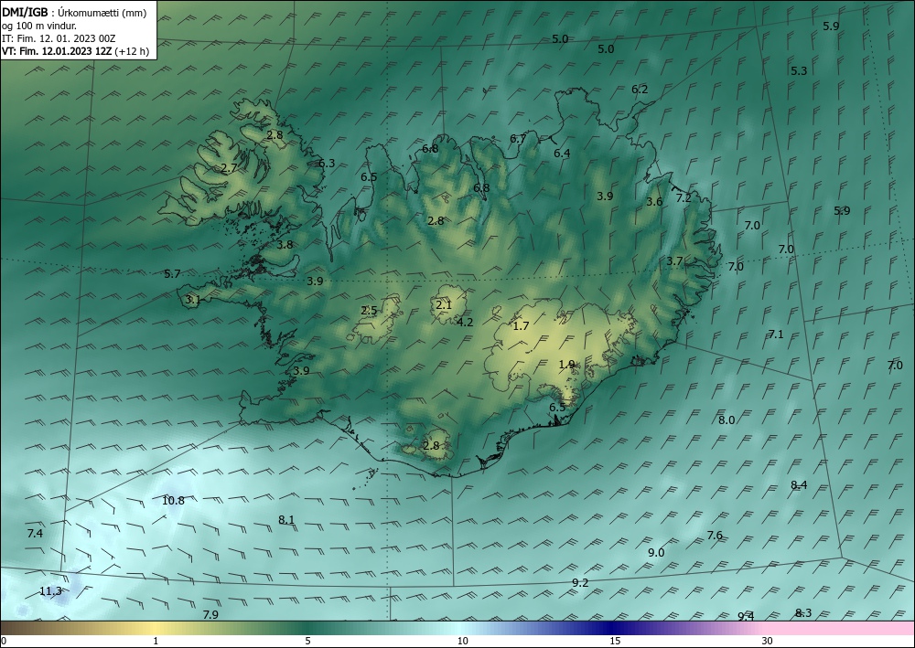Click the 6.3 value label
Screen dimensions: 915x648
click(327, 164)
